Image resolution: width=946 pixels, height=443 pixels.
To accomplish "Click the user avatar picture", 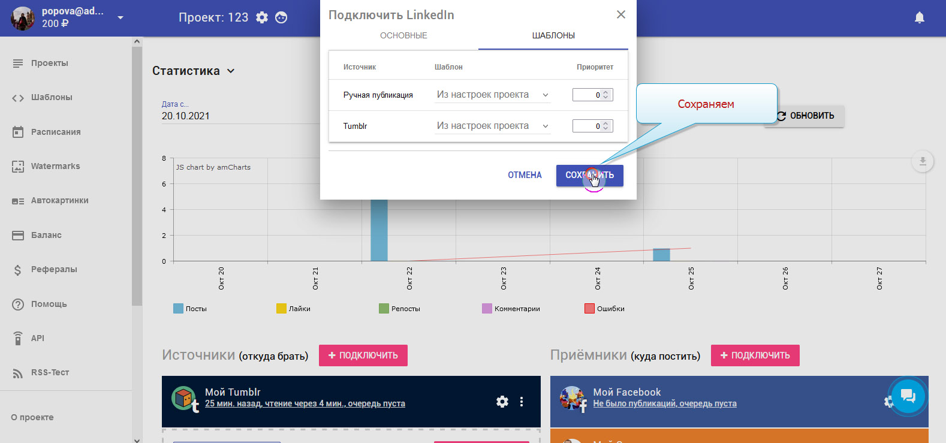I will tap(23, 18).
